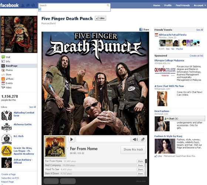Click See All in the Likes section

tap(33, 107)
